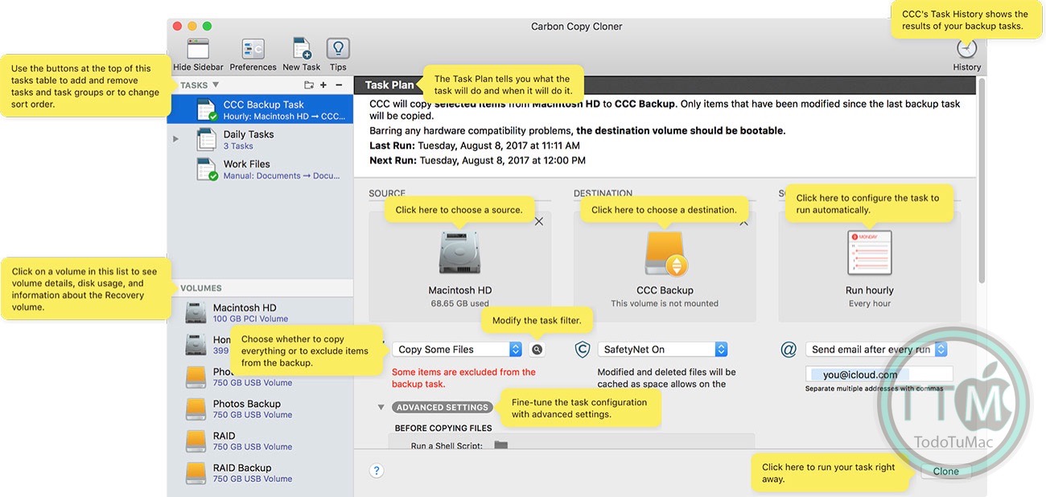Select the RAID Backup volume
This screenshot has width=1046, height=497.
260,473
